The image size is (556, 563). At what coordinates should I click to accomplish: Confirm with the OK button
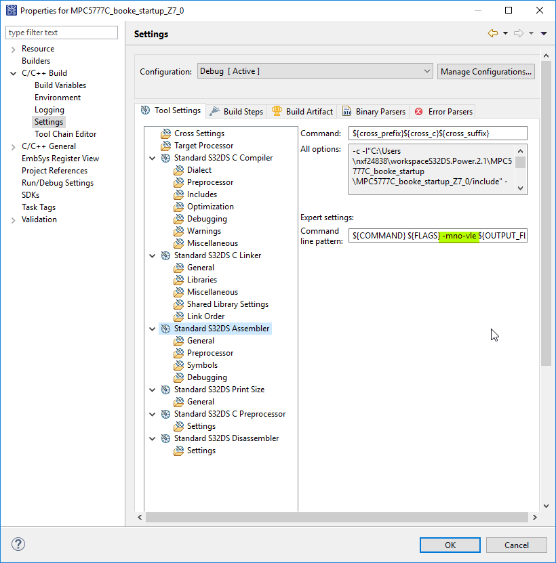pyautogui.click(x=450, y=545)
